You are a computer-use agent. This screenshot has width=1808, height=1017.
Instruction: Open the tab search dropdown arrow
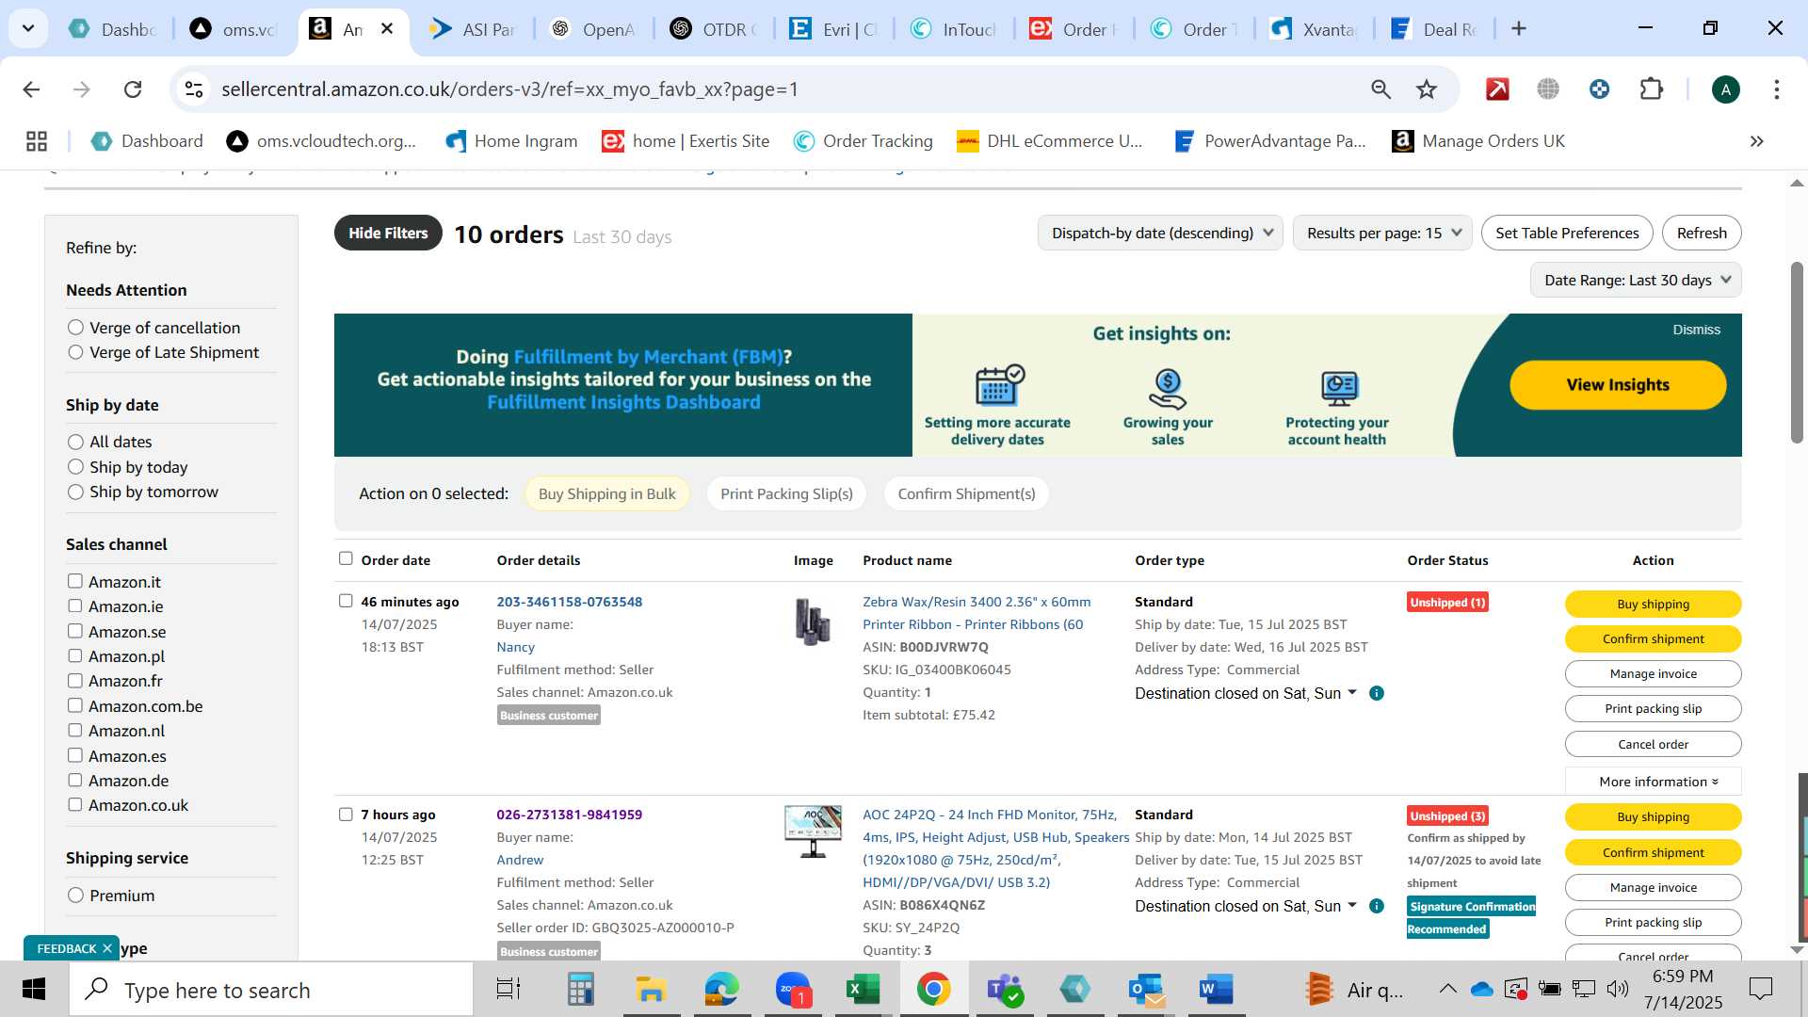click(28, 29)
